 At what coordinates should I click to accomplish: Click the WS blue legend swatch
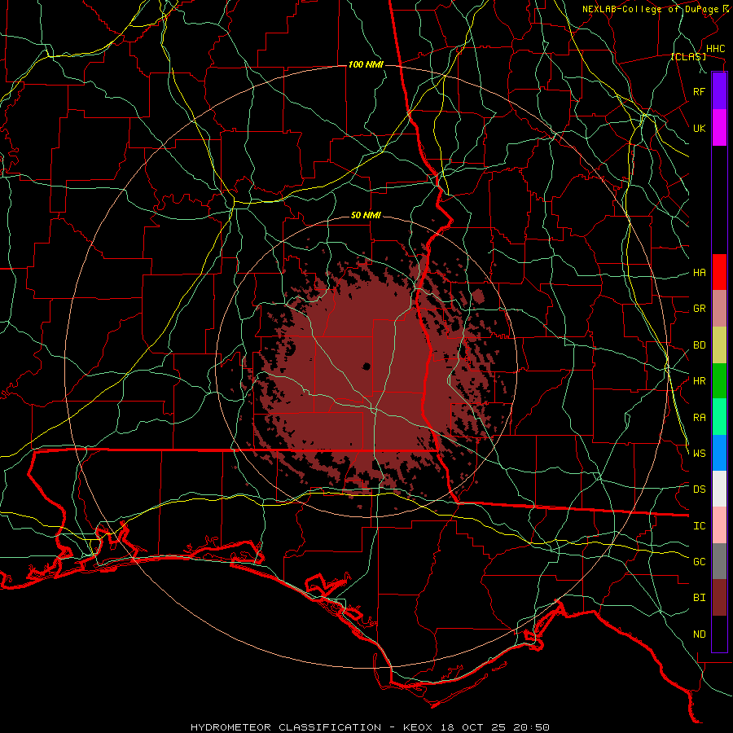pyautogui.click(x=719, y=453)
